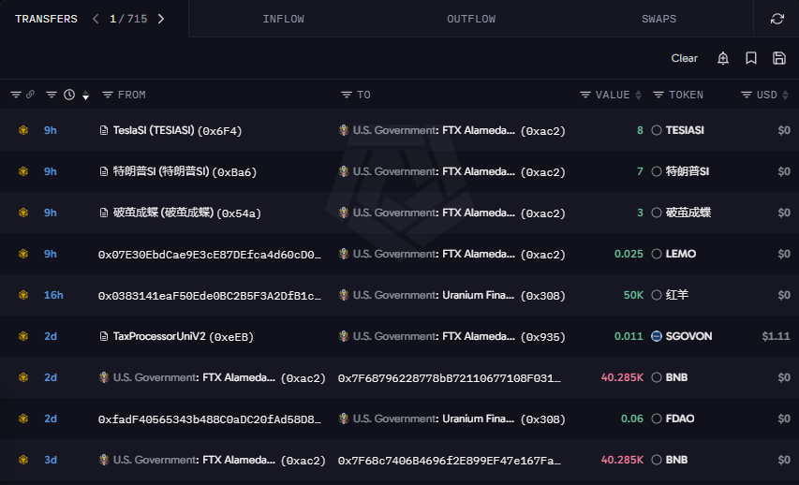Click contract icon beside 特朗普SI sender

[103, 171]
